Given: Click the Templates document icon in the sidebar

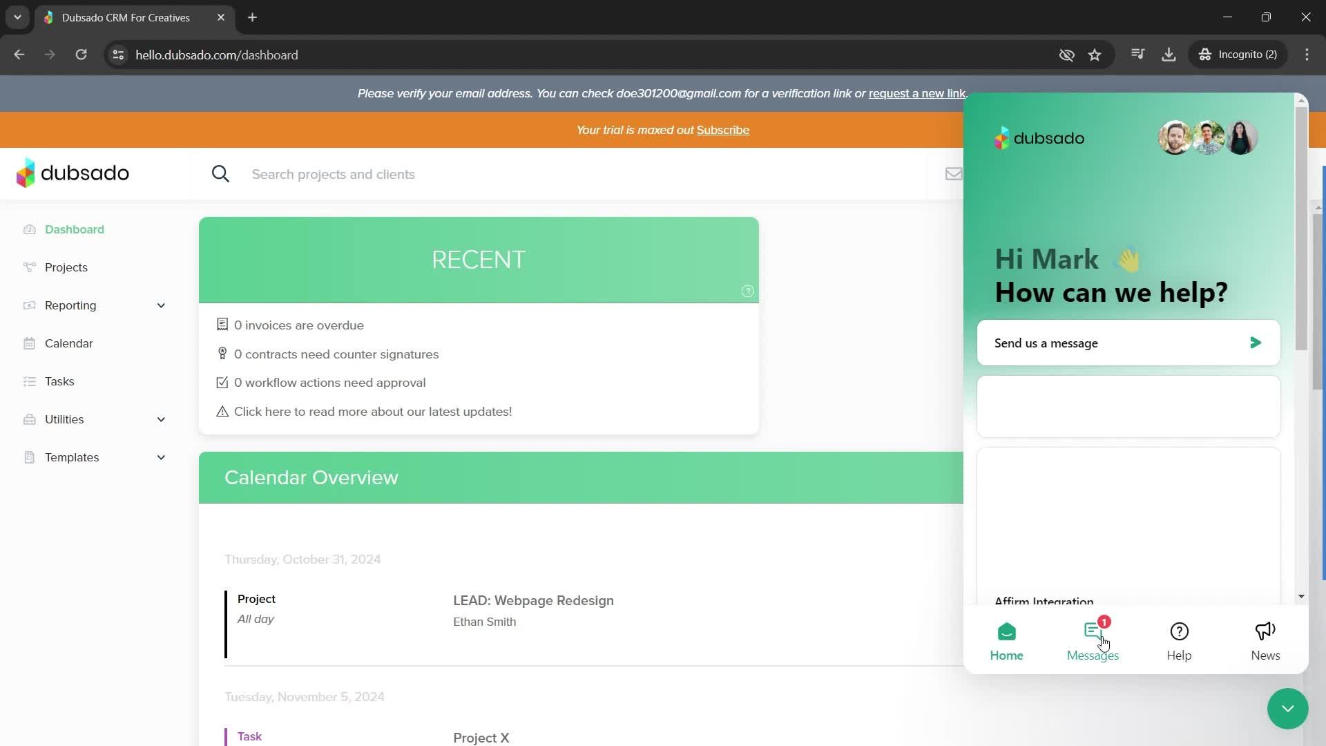Looking at the screenshot, I should point(29,457).
